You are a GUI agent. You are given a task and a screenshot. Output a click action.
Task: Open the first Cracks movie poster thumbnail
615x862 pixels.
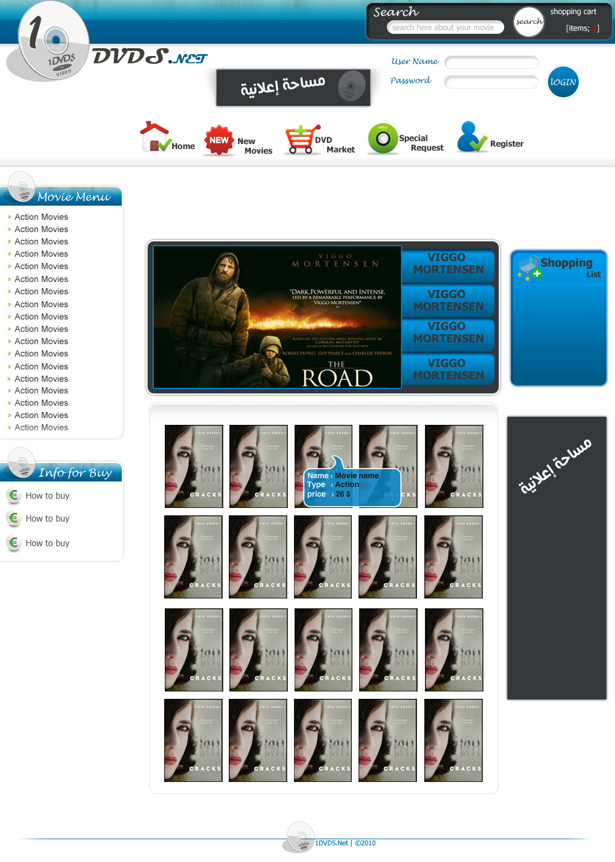(x=194, y=466)
